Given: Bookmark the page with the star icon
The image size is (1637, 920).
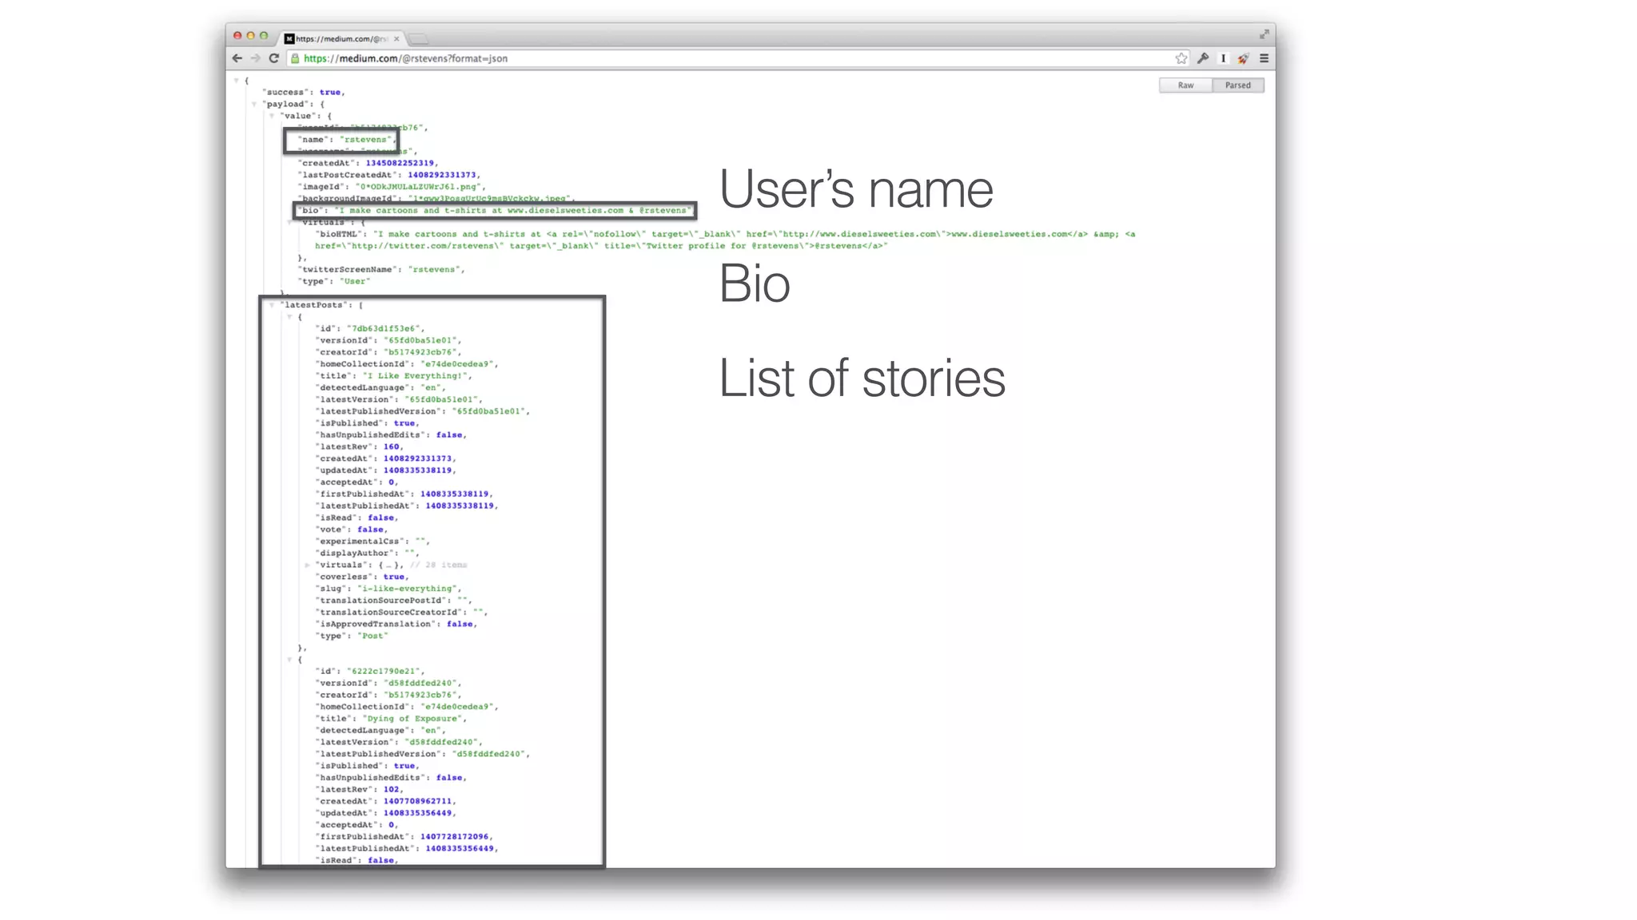Looking at the screenshot, I should (x=1181, y=58).
